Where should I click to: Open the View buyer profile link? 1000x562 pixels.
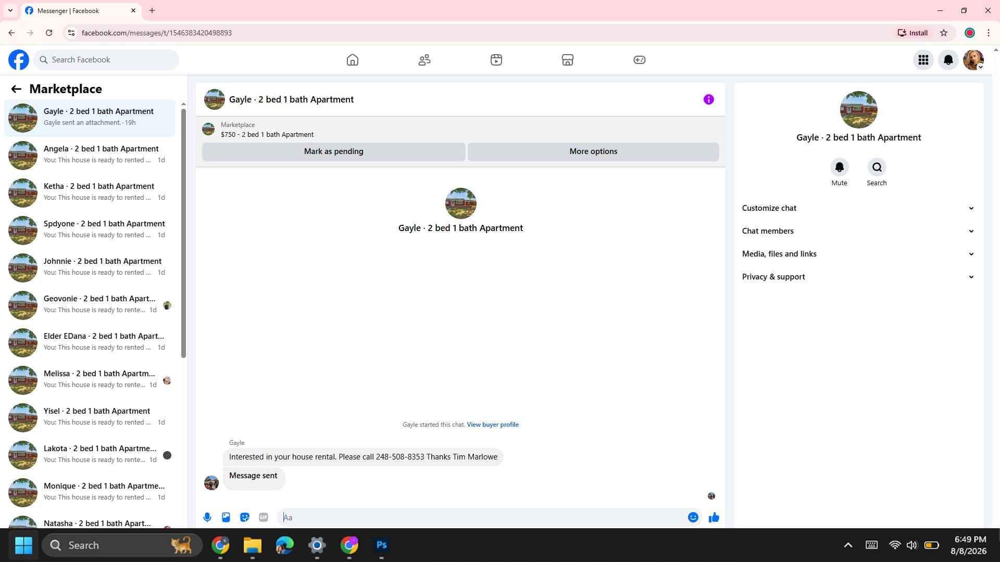click(x=493, y=425)
